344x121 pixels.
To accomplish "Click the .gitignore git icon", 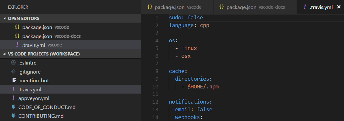I will [13, 72].
